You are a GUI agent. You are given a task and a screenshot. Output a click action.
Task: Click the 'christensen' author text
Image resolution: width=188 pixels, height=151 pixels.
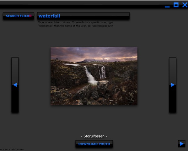tap(17, 149)
